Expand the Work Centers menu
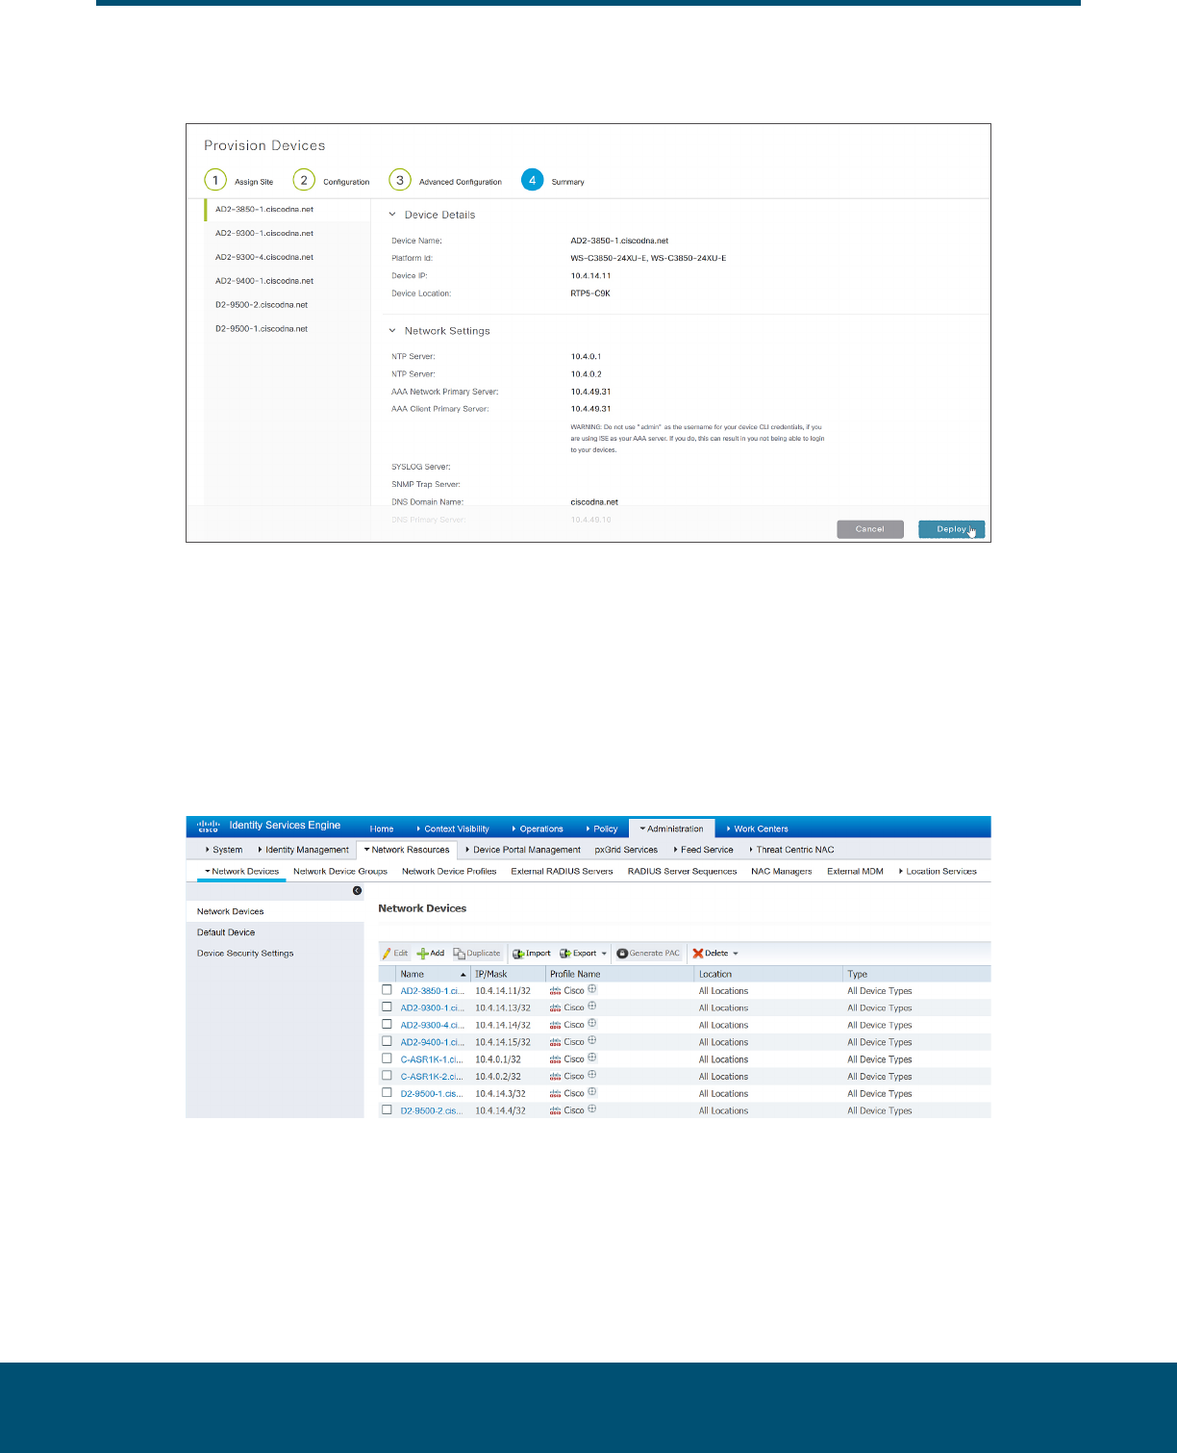 pyautogui.click(x=758, y=828)
